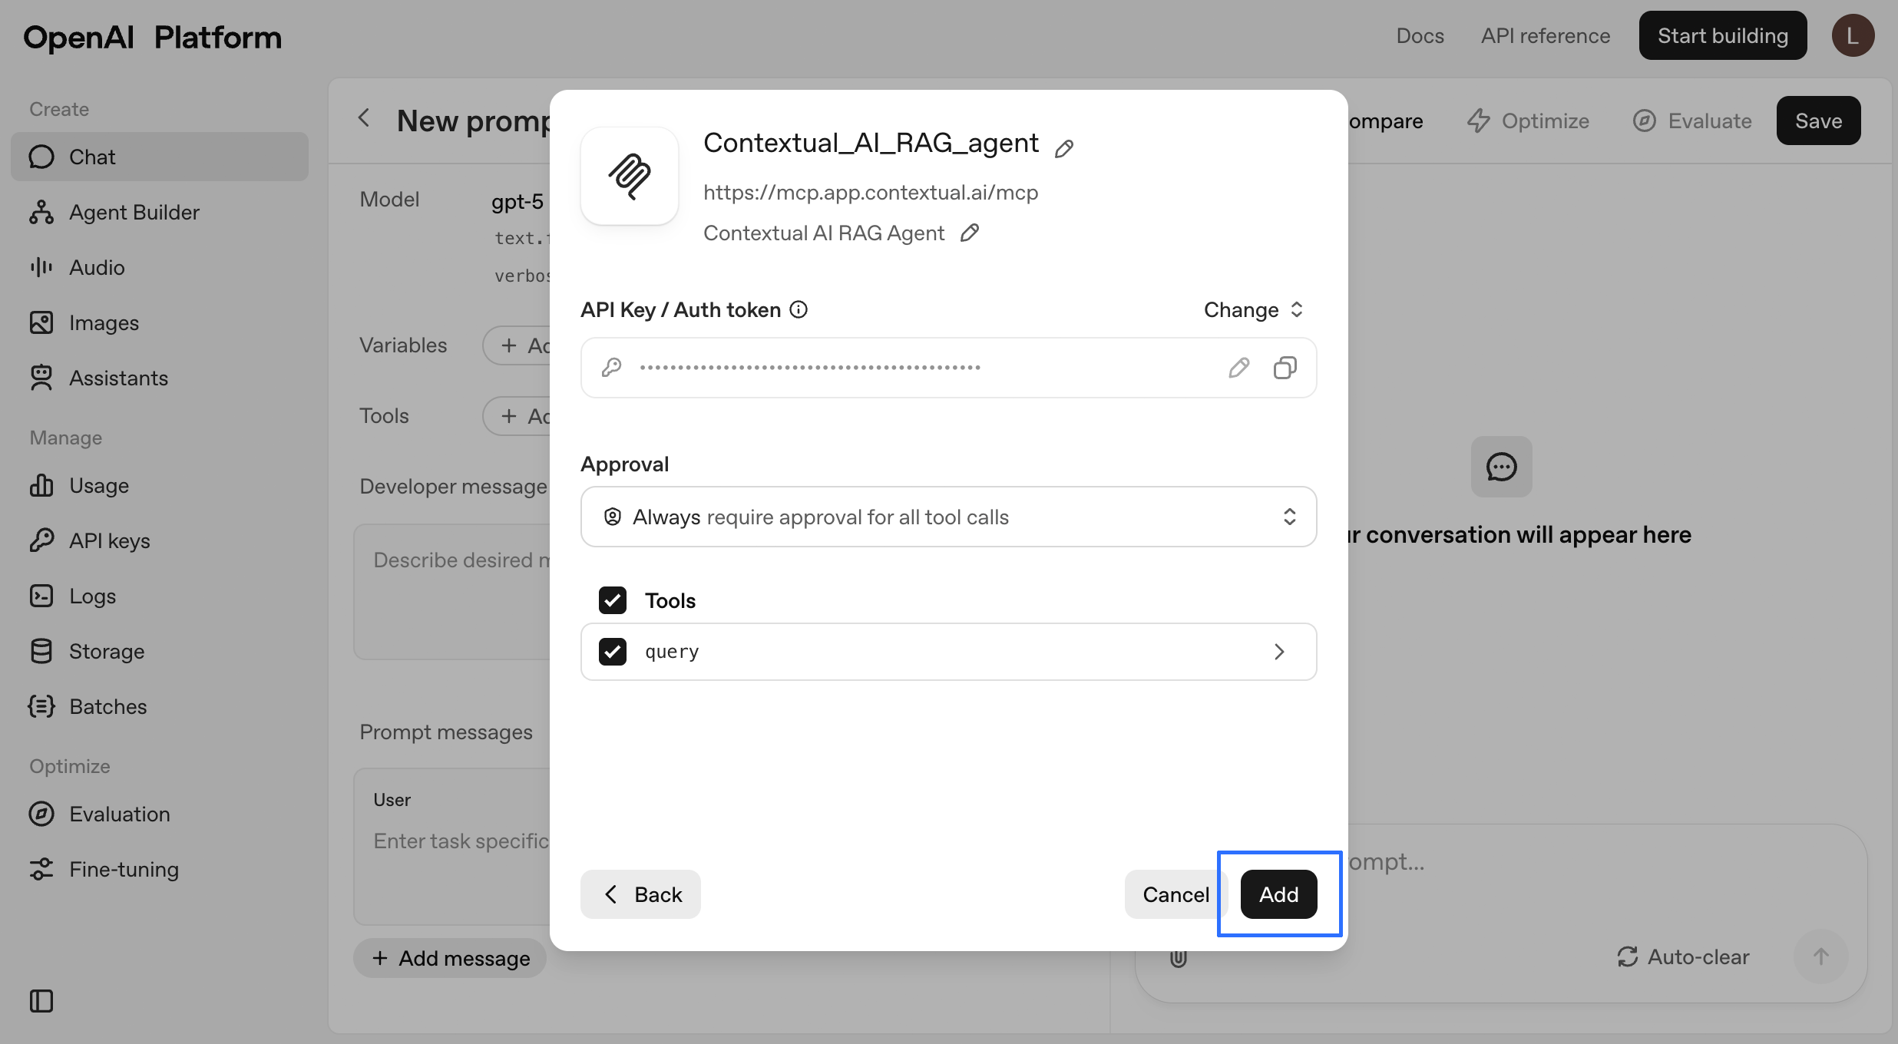
Task: Open Agent Builder in sidebar
Action: [x=134, y=212]
